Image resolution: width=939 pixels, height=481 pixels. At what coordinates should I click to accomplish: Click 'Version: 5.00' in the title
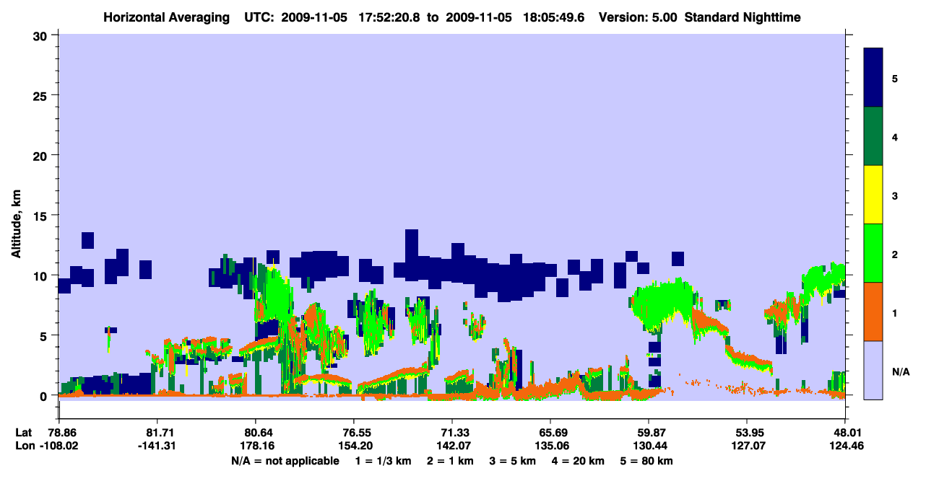click(x=638, y=17)
